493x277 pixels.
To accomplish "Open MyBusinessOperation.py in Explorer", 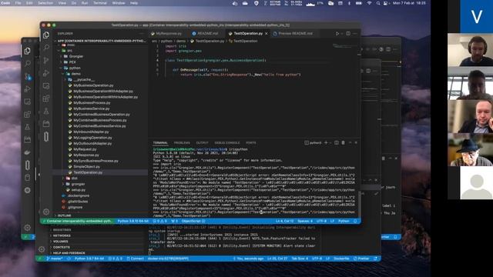I will pyautogui.click(x=93, y=85).
